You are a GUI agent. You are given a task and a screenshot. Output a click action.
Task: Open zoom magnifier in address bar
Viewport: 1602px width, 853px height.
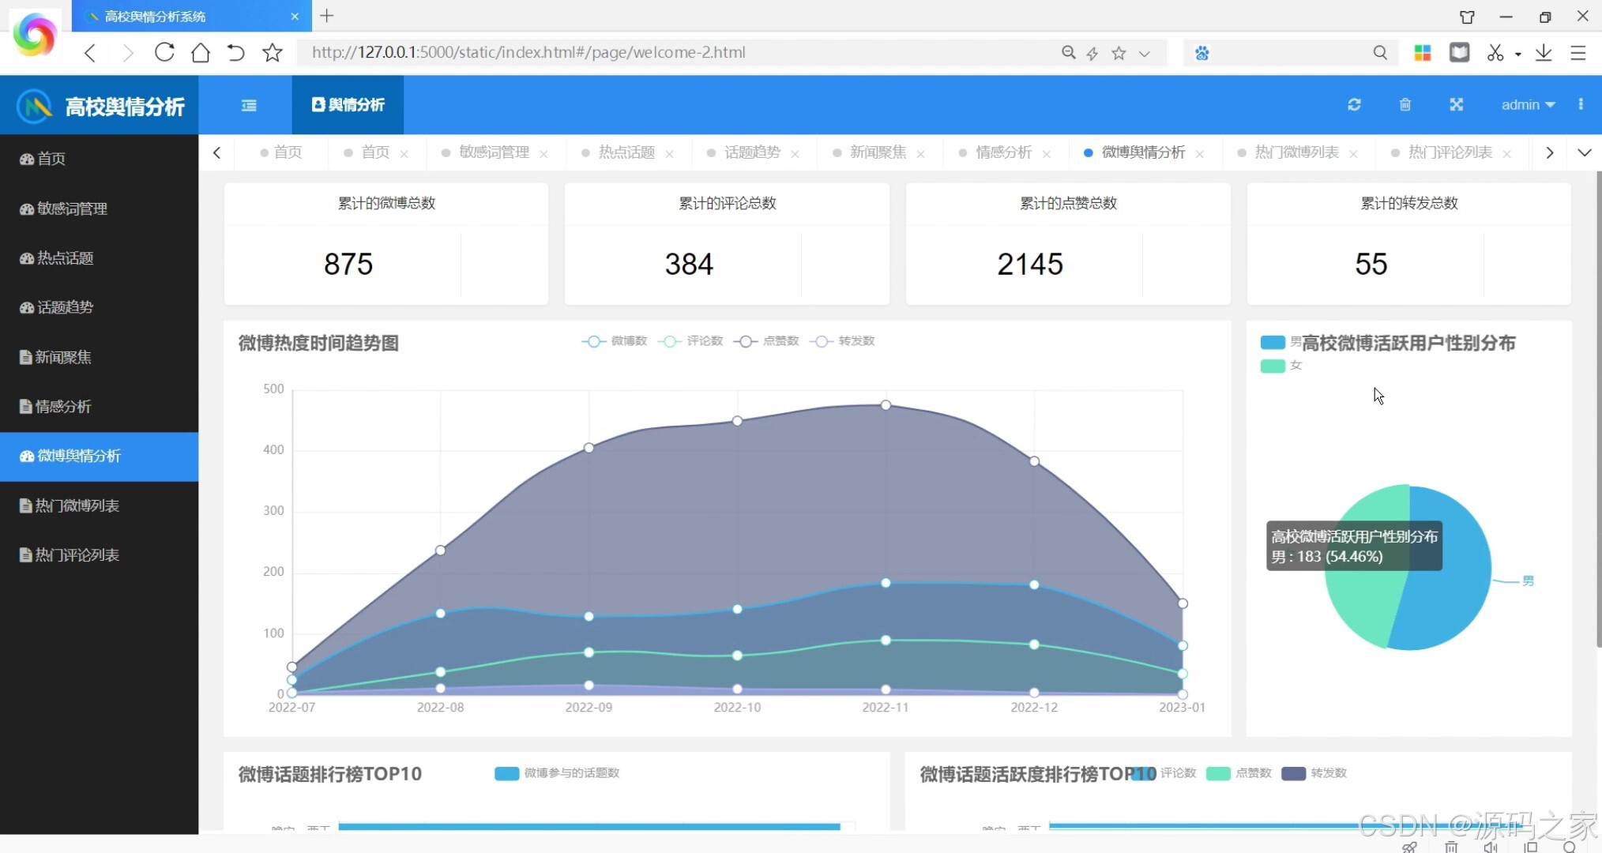coord(1068,53)
